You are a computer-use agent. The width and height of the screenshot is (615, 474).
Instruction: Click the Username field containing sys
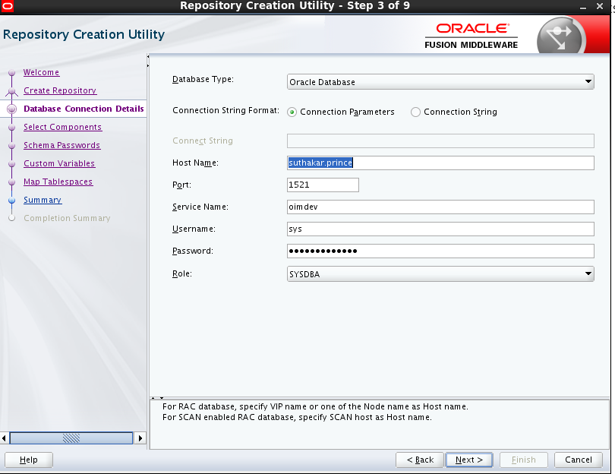(440, 229)
